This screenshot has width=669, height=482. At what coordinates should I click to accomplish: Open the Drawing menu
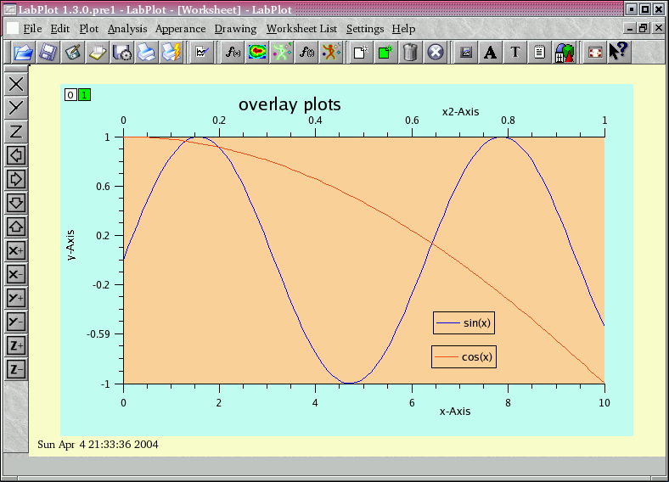point(235,29)
